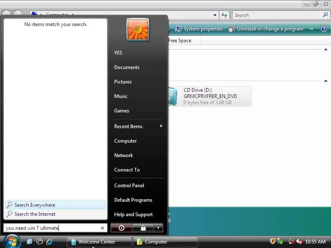The height and width of the screenshot is (248, 331).
Task: Open Music from Start menu
Action: pyautogui.click(x=121, y=96)
